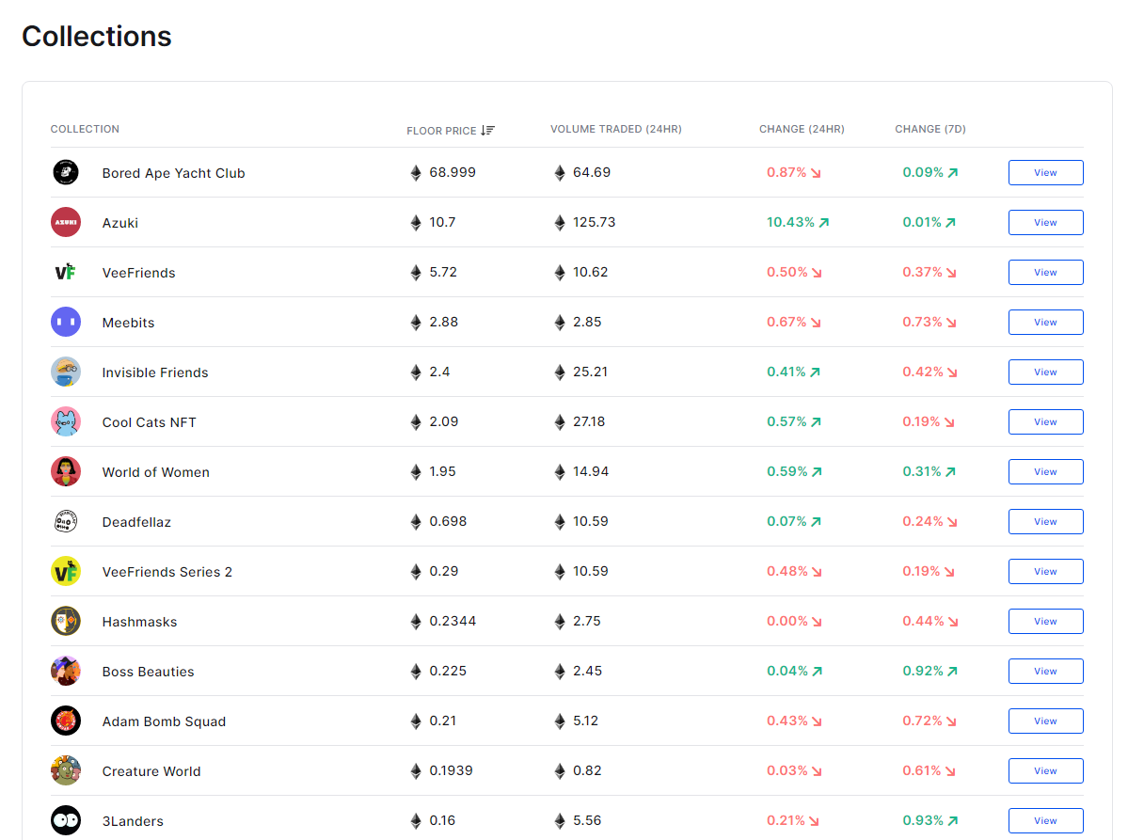This screenshot has height=840, width=1128.
Task: Select the down arrow beside Meebits 0.73% weekly change
Action: (952, 323)
